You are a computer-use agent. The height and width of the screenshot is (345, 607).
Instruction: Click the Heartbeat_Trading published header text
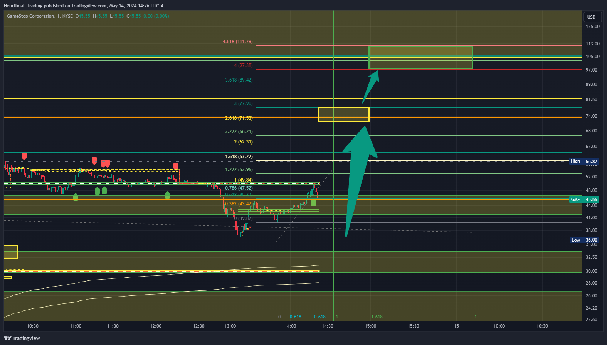click(x=83, y=5)
